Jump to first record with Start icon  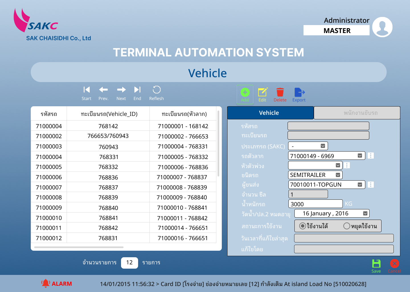(87, 90)
